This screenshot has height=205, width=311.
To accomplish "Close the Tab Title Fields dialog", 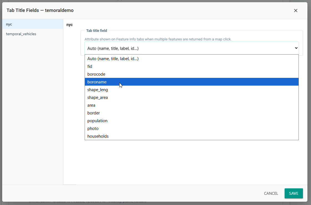I will click(x=295, y=11).
